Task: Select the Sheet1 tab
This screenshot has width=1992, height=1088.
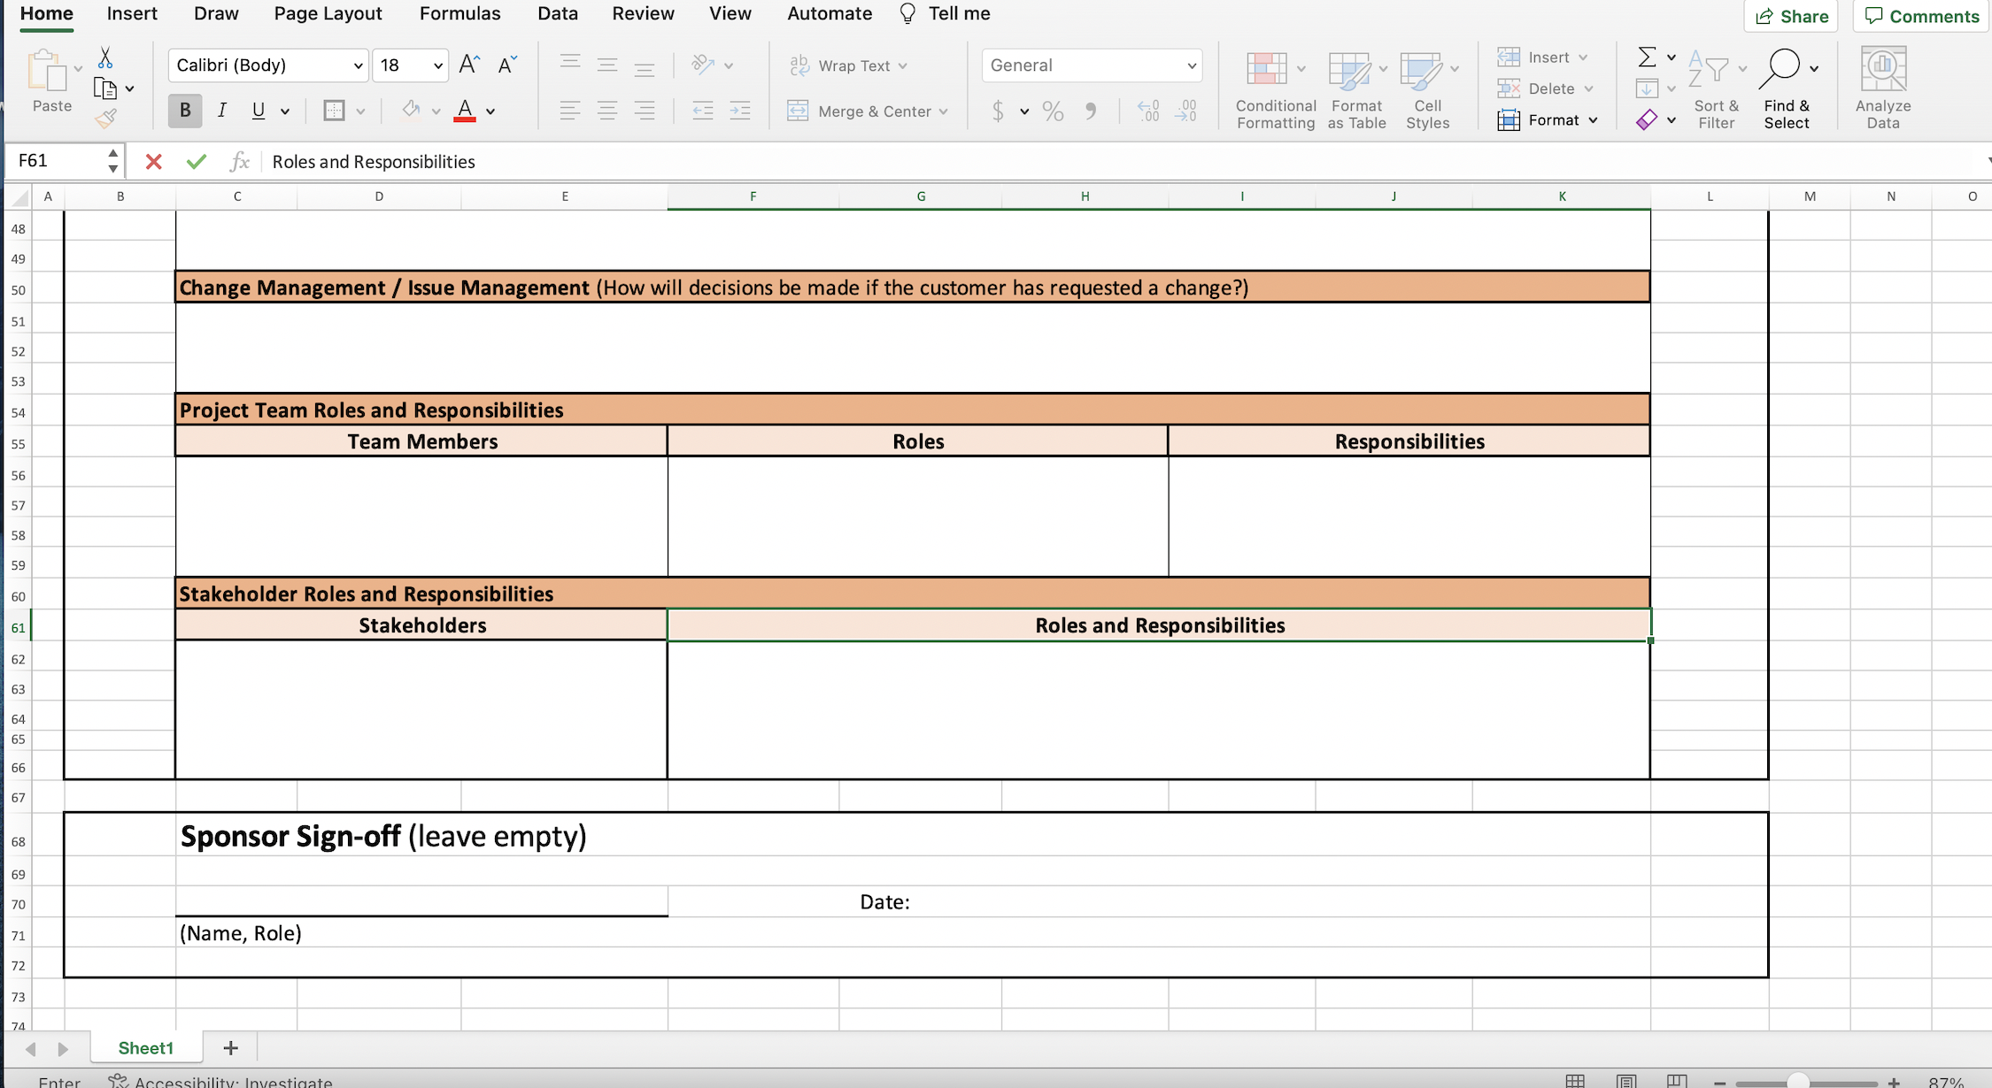Action: pyautogui.click(x=146, y=1048)
